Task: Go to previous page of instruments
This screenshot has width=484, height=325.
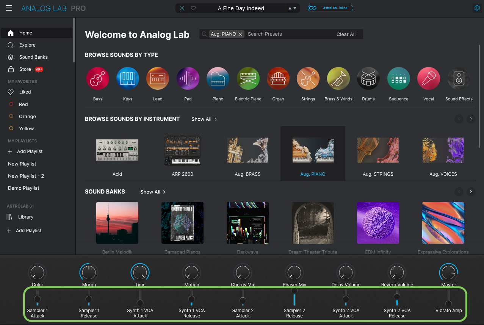Action: tap(459, 119)
